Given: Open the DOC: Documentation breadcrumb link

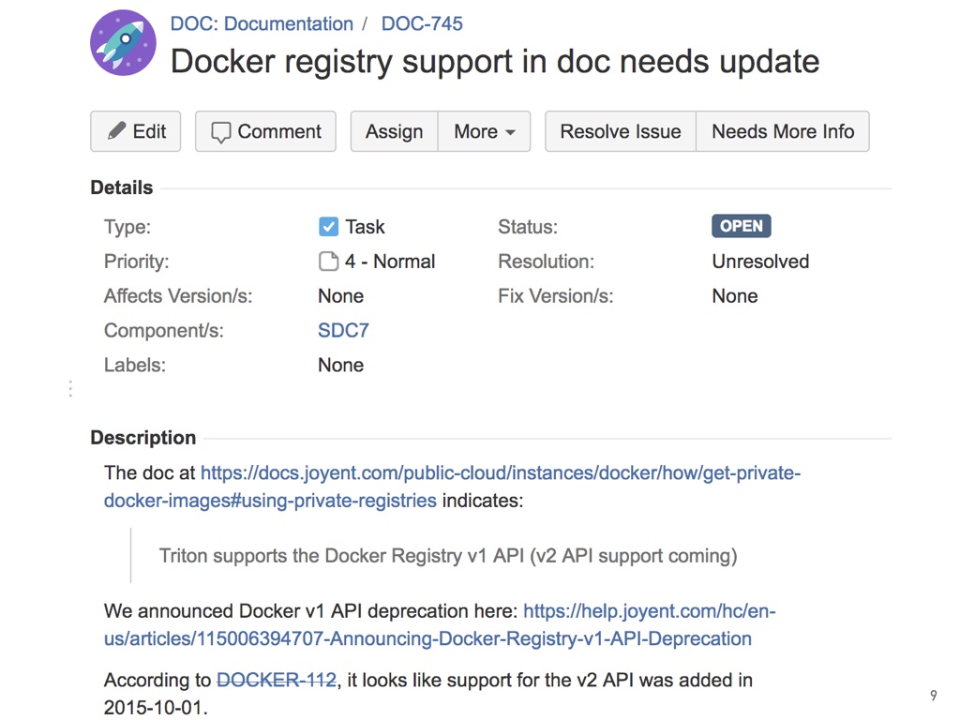Looking at the screenshot, I should 262,23.
